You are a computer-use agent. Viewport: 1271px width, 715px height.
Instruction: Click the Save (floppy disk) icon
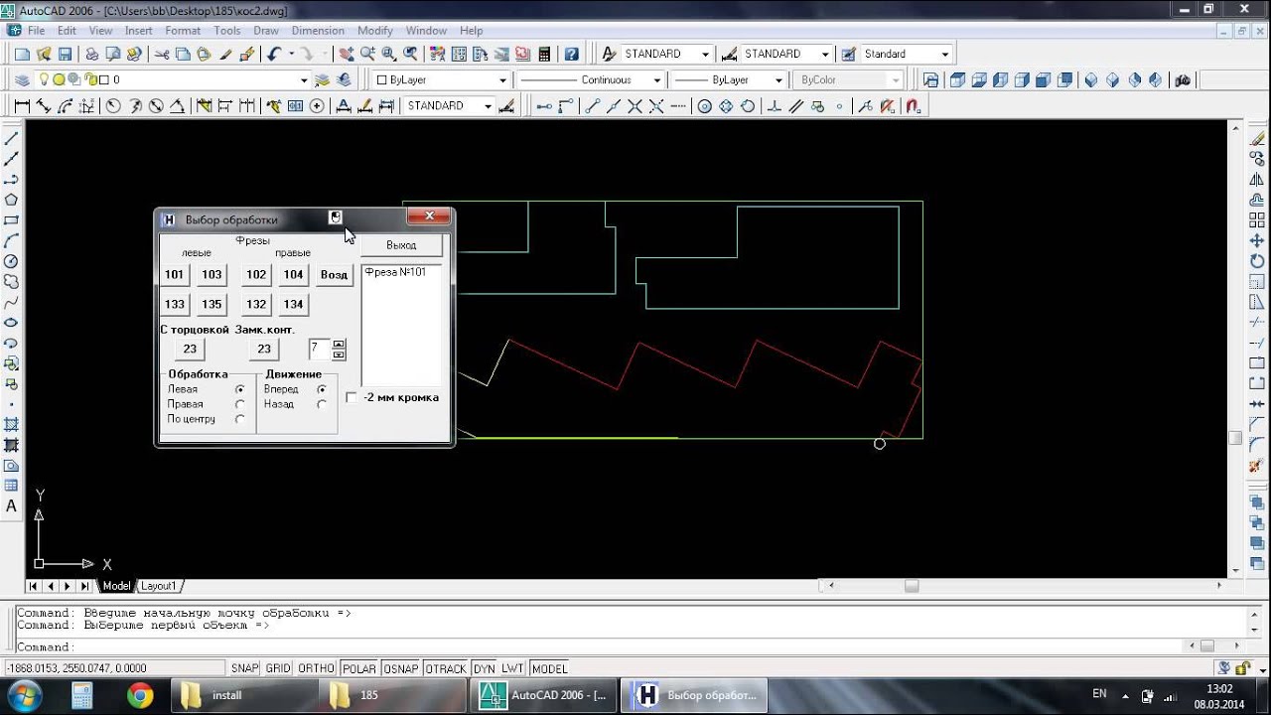pos(65,54)
